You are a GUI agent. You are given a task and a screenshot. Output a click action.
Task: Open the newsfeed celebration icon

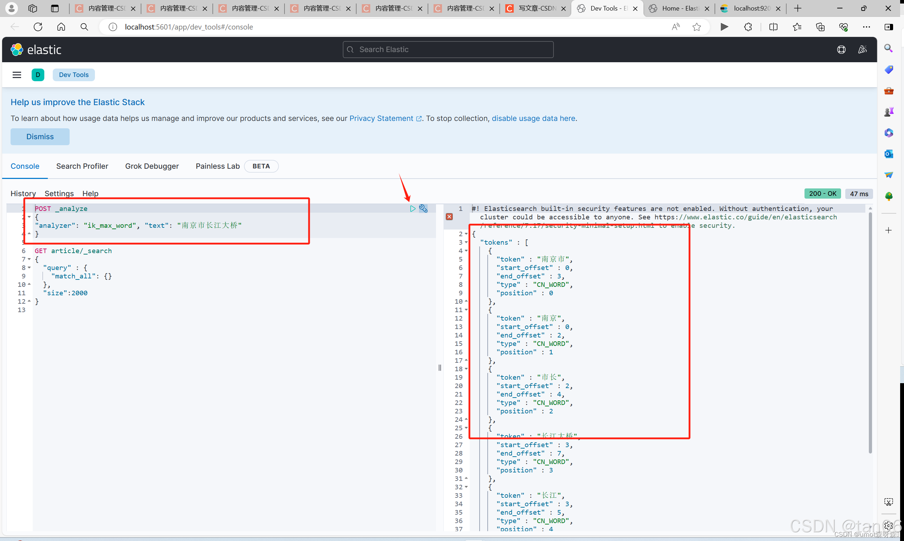point(862,50)
